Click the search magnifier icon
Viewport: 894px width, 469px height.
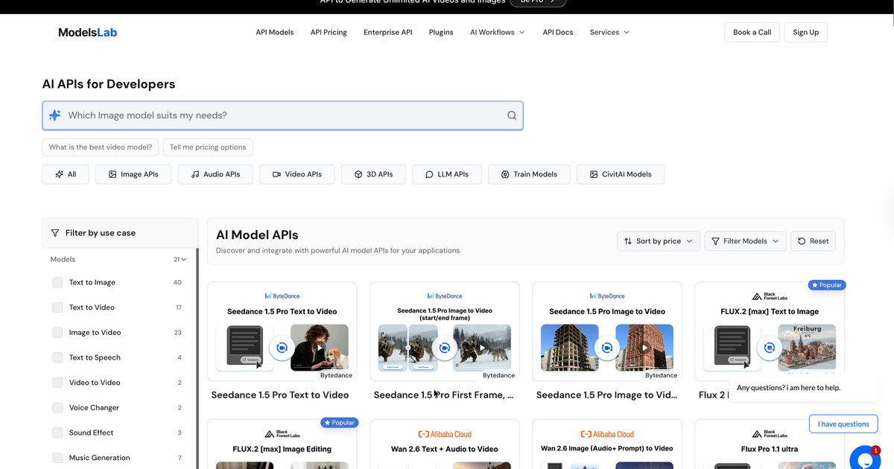(512, 115)
